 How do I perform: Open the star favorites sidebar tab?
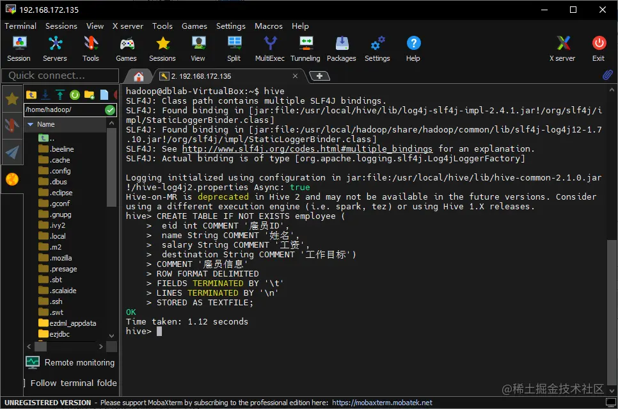[x=12, y=99]
